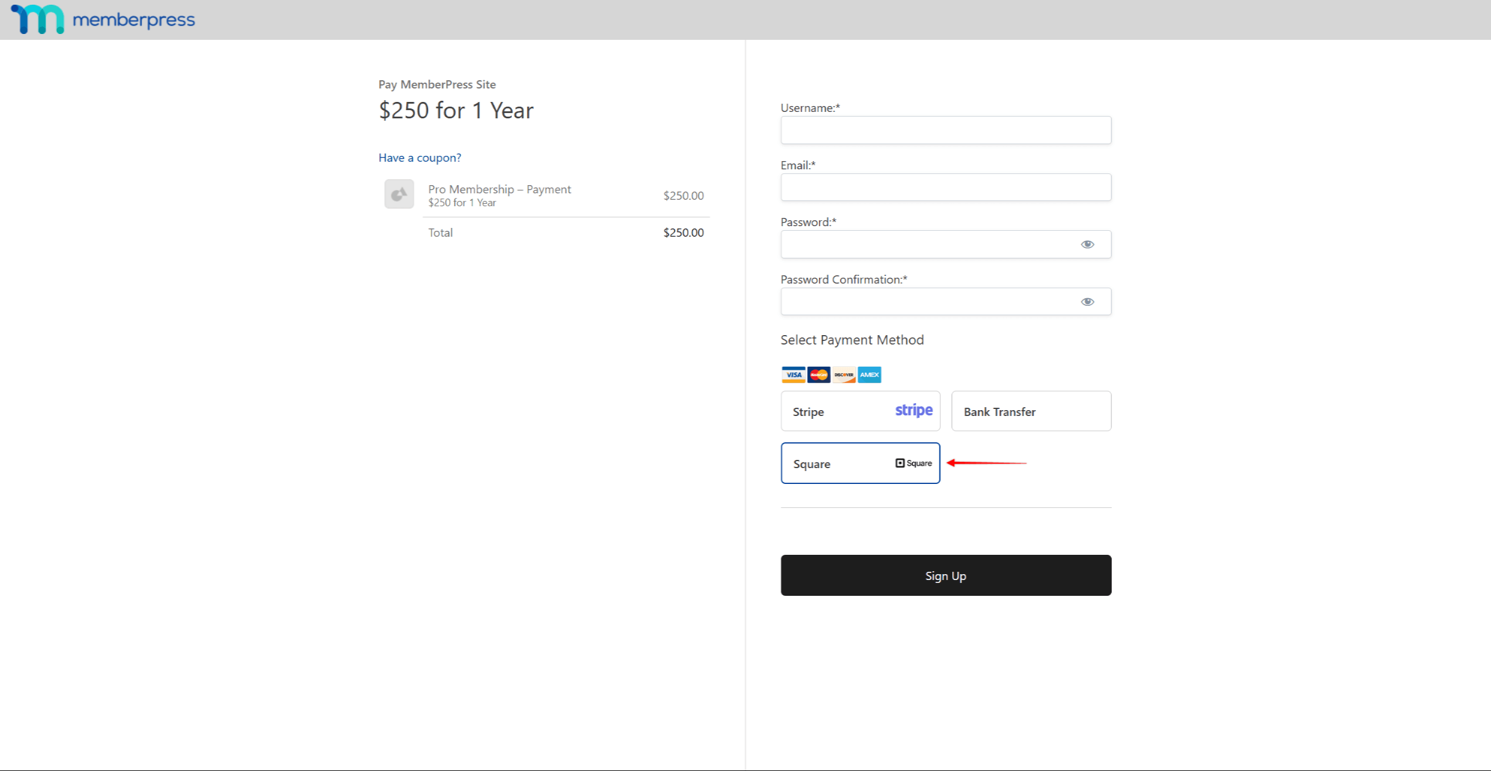Focus the Password Confirmation input
Viewport: 1491px width, 771px height.
point(926,302)
